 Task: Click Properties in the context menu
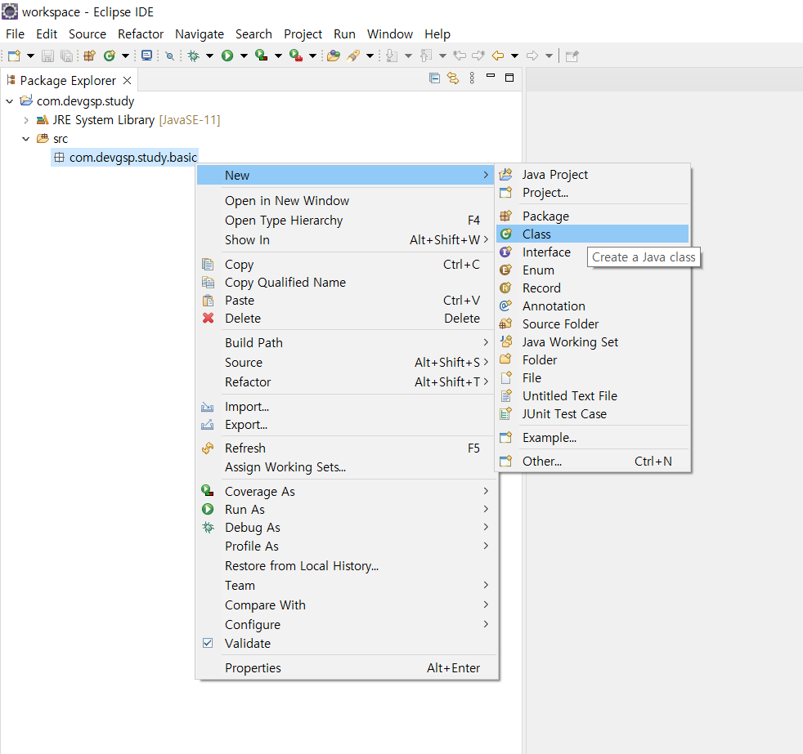[x=347, y=668]
